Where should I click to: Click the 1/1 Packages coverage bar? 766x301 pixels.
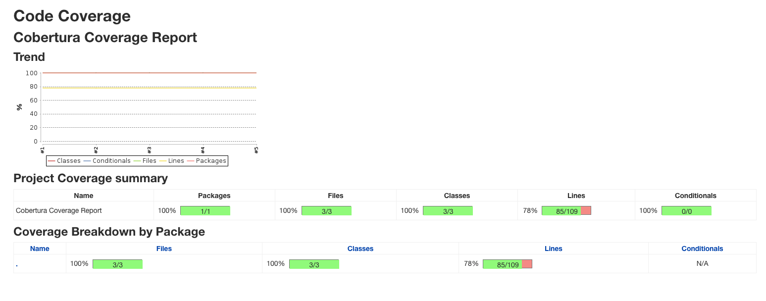point(205,210)
